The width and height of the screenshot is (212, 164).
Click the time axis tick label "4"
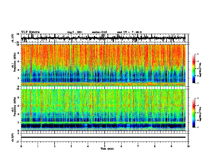pos(88,146)
